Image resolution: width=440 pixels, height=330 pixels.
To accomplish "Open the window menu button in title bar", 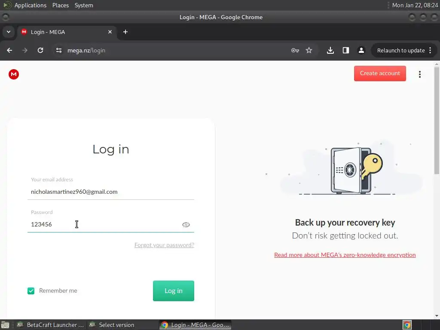I will coord(5,17).
